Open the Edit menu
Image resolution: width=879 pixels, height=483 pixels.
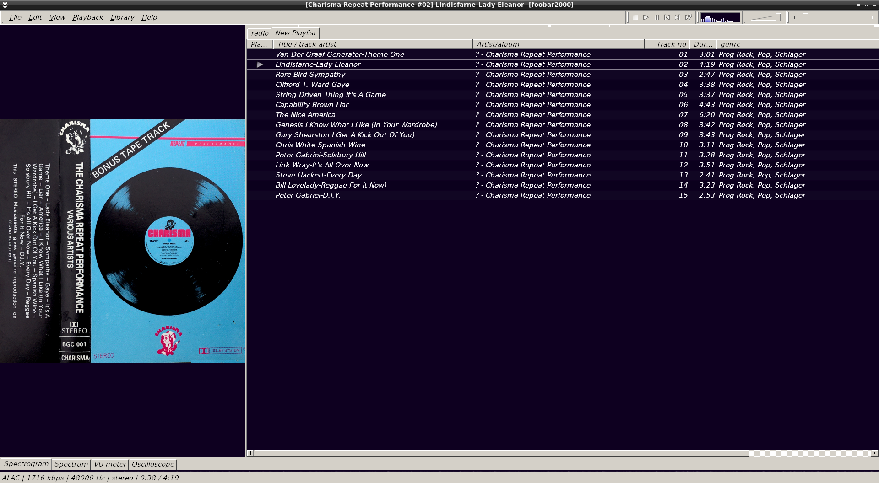click(x=35, y=17)
